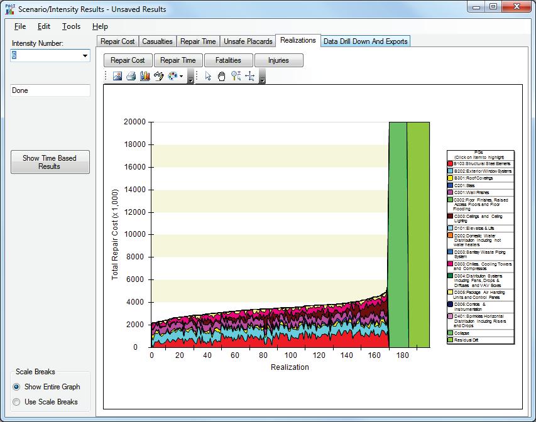This screenshot has height=422, width=536.
Task: Click D101 Elevators & Lifts legend swatch
Action: pos(450,228)
